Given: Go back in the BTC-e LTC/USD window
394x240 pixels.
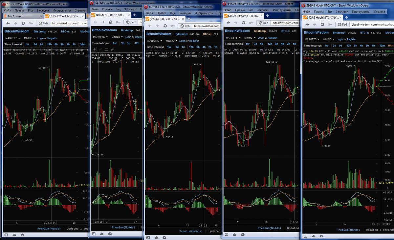Looking at the screenshot, I should point(8,23).
